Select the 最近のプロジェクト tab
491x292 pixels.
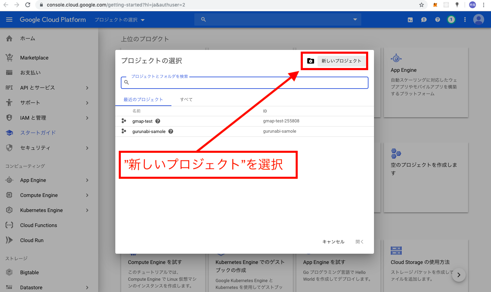click(x=143, y=99)
